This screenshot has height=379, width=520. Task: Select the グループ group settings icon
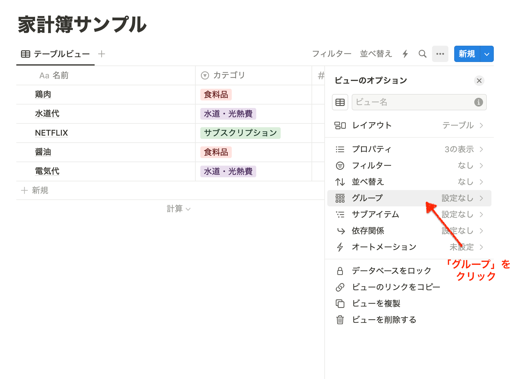tap(340, 198)
